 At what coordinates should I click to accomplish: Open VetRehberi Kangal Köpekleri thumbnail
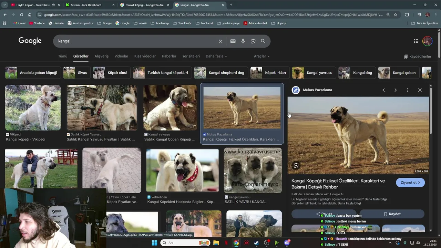click(x=182, y=170)
